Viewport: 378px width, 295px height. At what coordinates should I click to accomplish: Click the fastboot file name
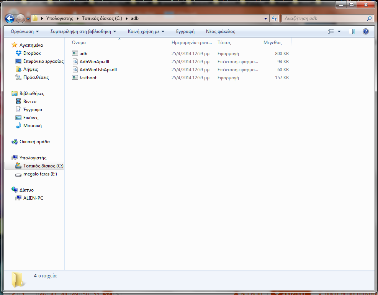pyautogui.click(x=88, y=78)
